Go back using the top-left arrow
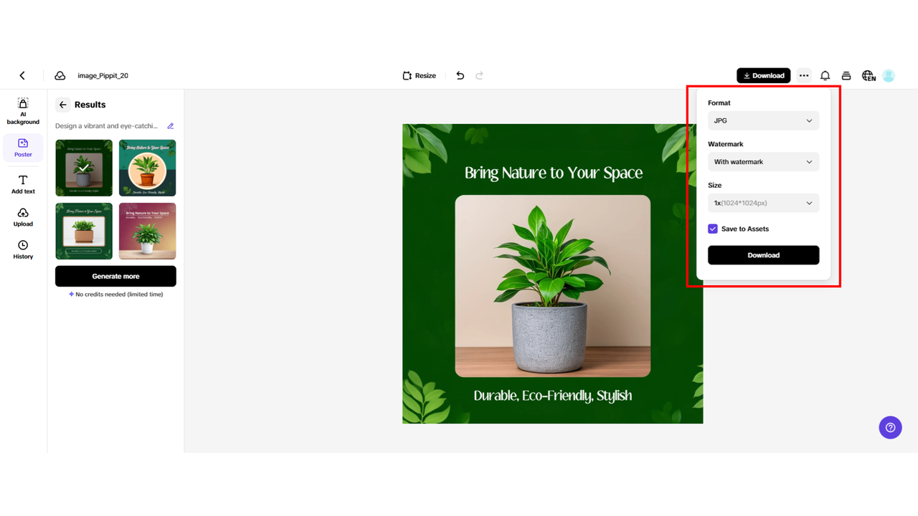Viewport: 918px width, 516px height. click(22, 75)
